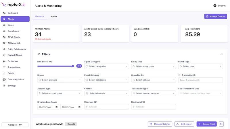Screen dimensions: 230x129
Task: Navigate to Customers in the sidebar
Action: pos(15,61)
